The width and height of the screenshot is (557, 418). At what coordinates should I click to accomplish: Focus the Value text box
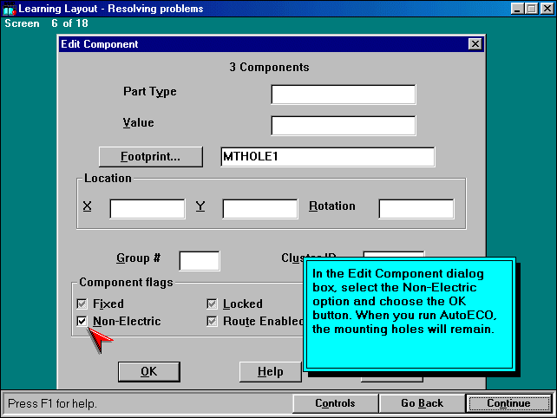343,125
